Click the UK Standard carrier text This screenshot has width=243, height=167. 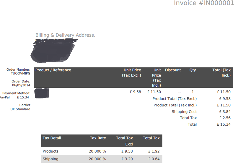tap(20, 109)
